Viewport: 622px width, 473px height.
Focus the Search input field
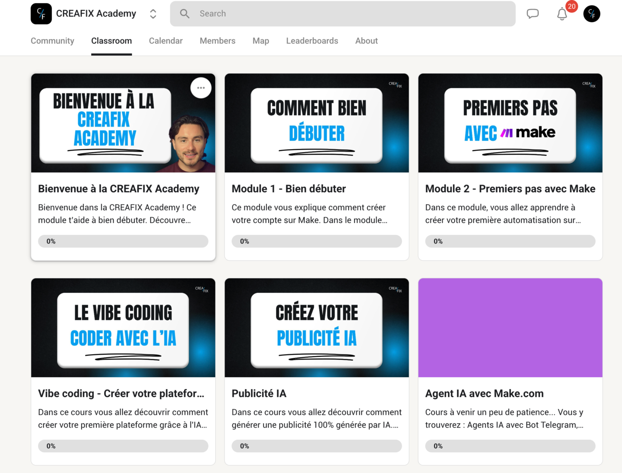[343, 14]
